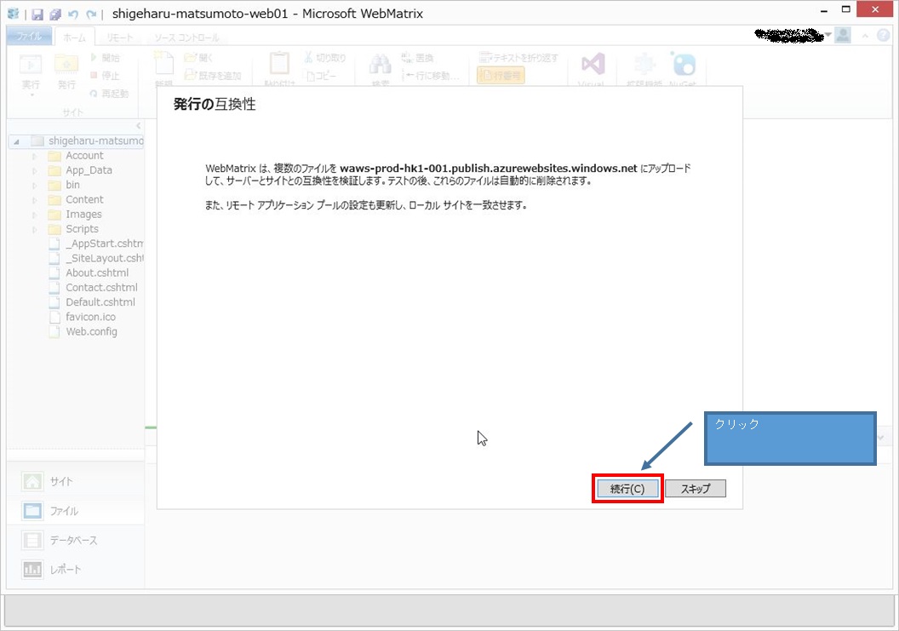899x631 pixels.
Task: Click the スキップ button in the dialog
Action: pyautogui.click(x=696, y=489)
